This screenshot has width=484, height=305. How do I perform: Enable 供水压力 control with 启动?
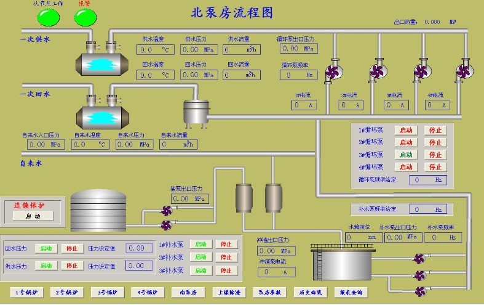[46, 266]
